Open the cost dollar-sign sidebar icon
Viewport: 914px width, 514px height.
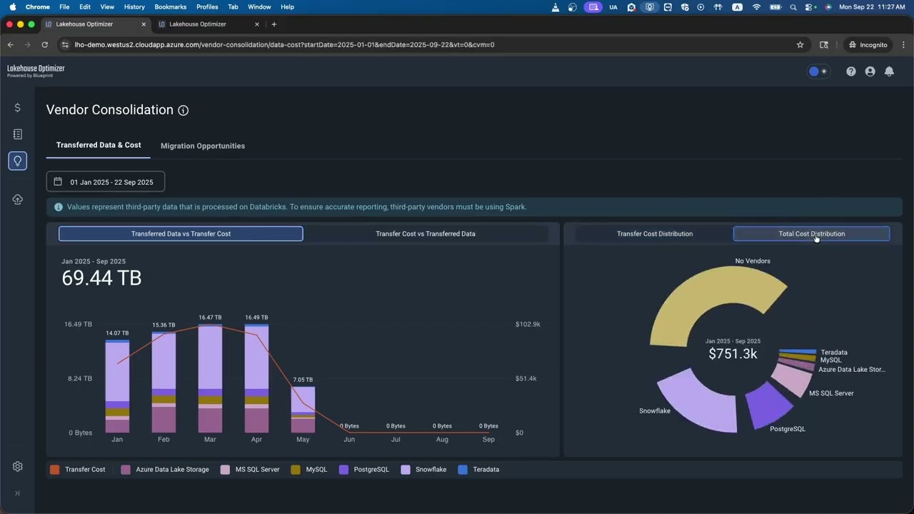click(17, 108)
